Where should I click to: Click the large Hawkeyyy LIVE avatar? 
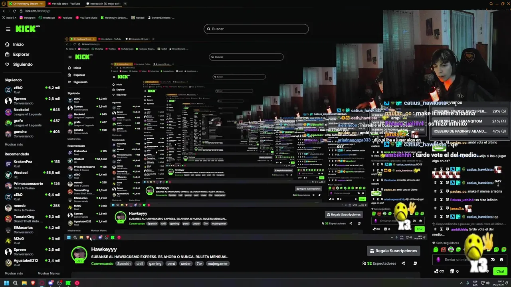point(79,255)
